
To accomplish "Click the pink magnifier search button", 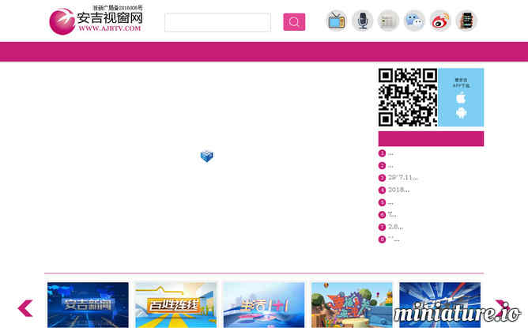I will 294,22.
